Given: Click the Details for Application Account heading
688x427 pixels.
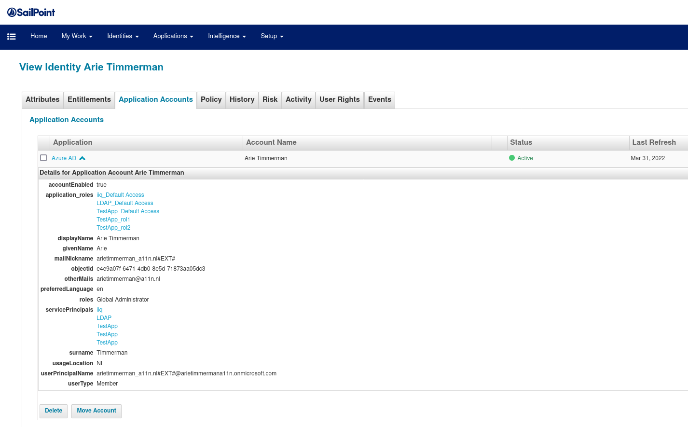Looking at the screenshot, I should click(x=112, y=173).
